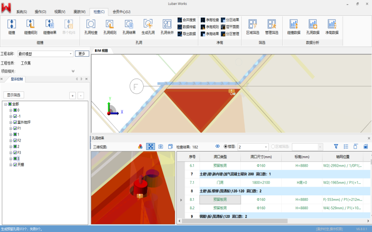Click the color balls icon in 孔洞结果 toolbar

(x=140, y=147)
